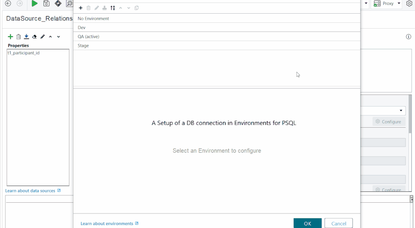Move environment up in dialog toolbar

pos(121,8)
